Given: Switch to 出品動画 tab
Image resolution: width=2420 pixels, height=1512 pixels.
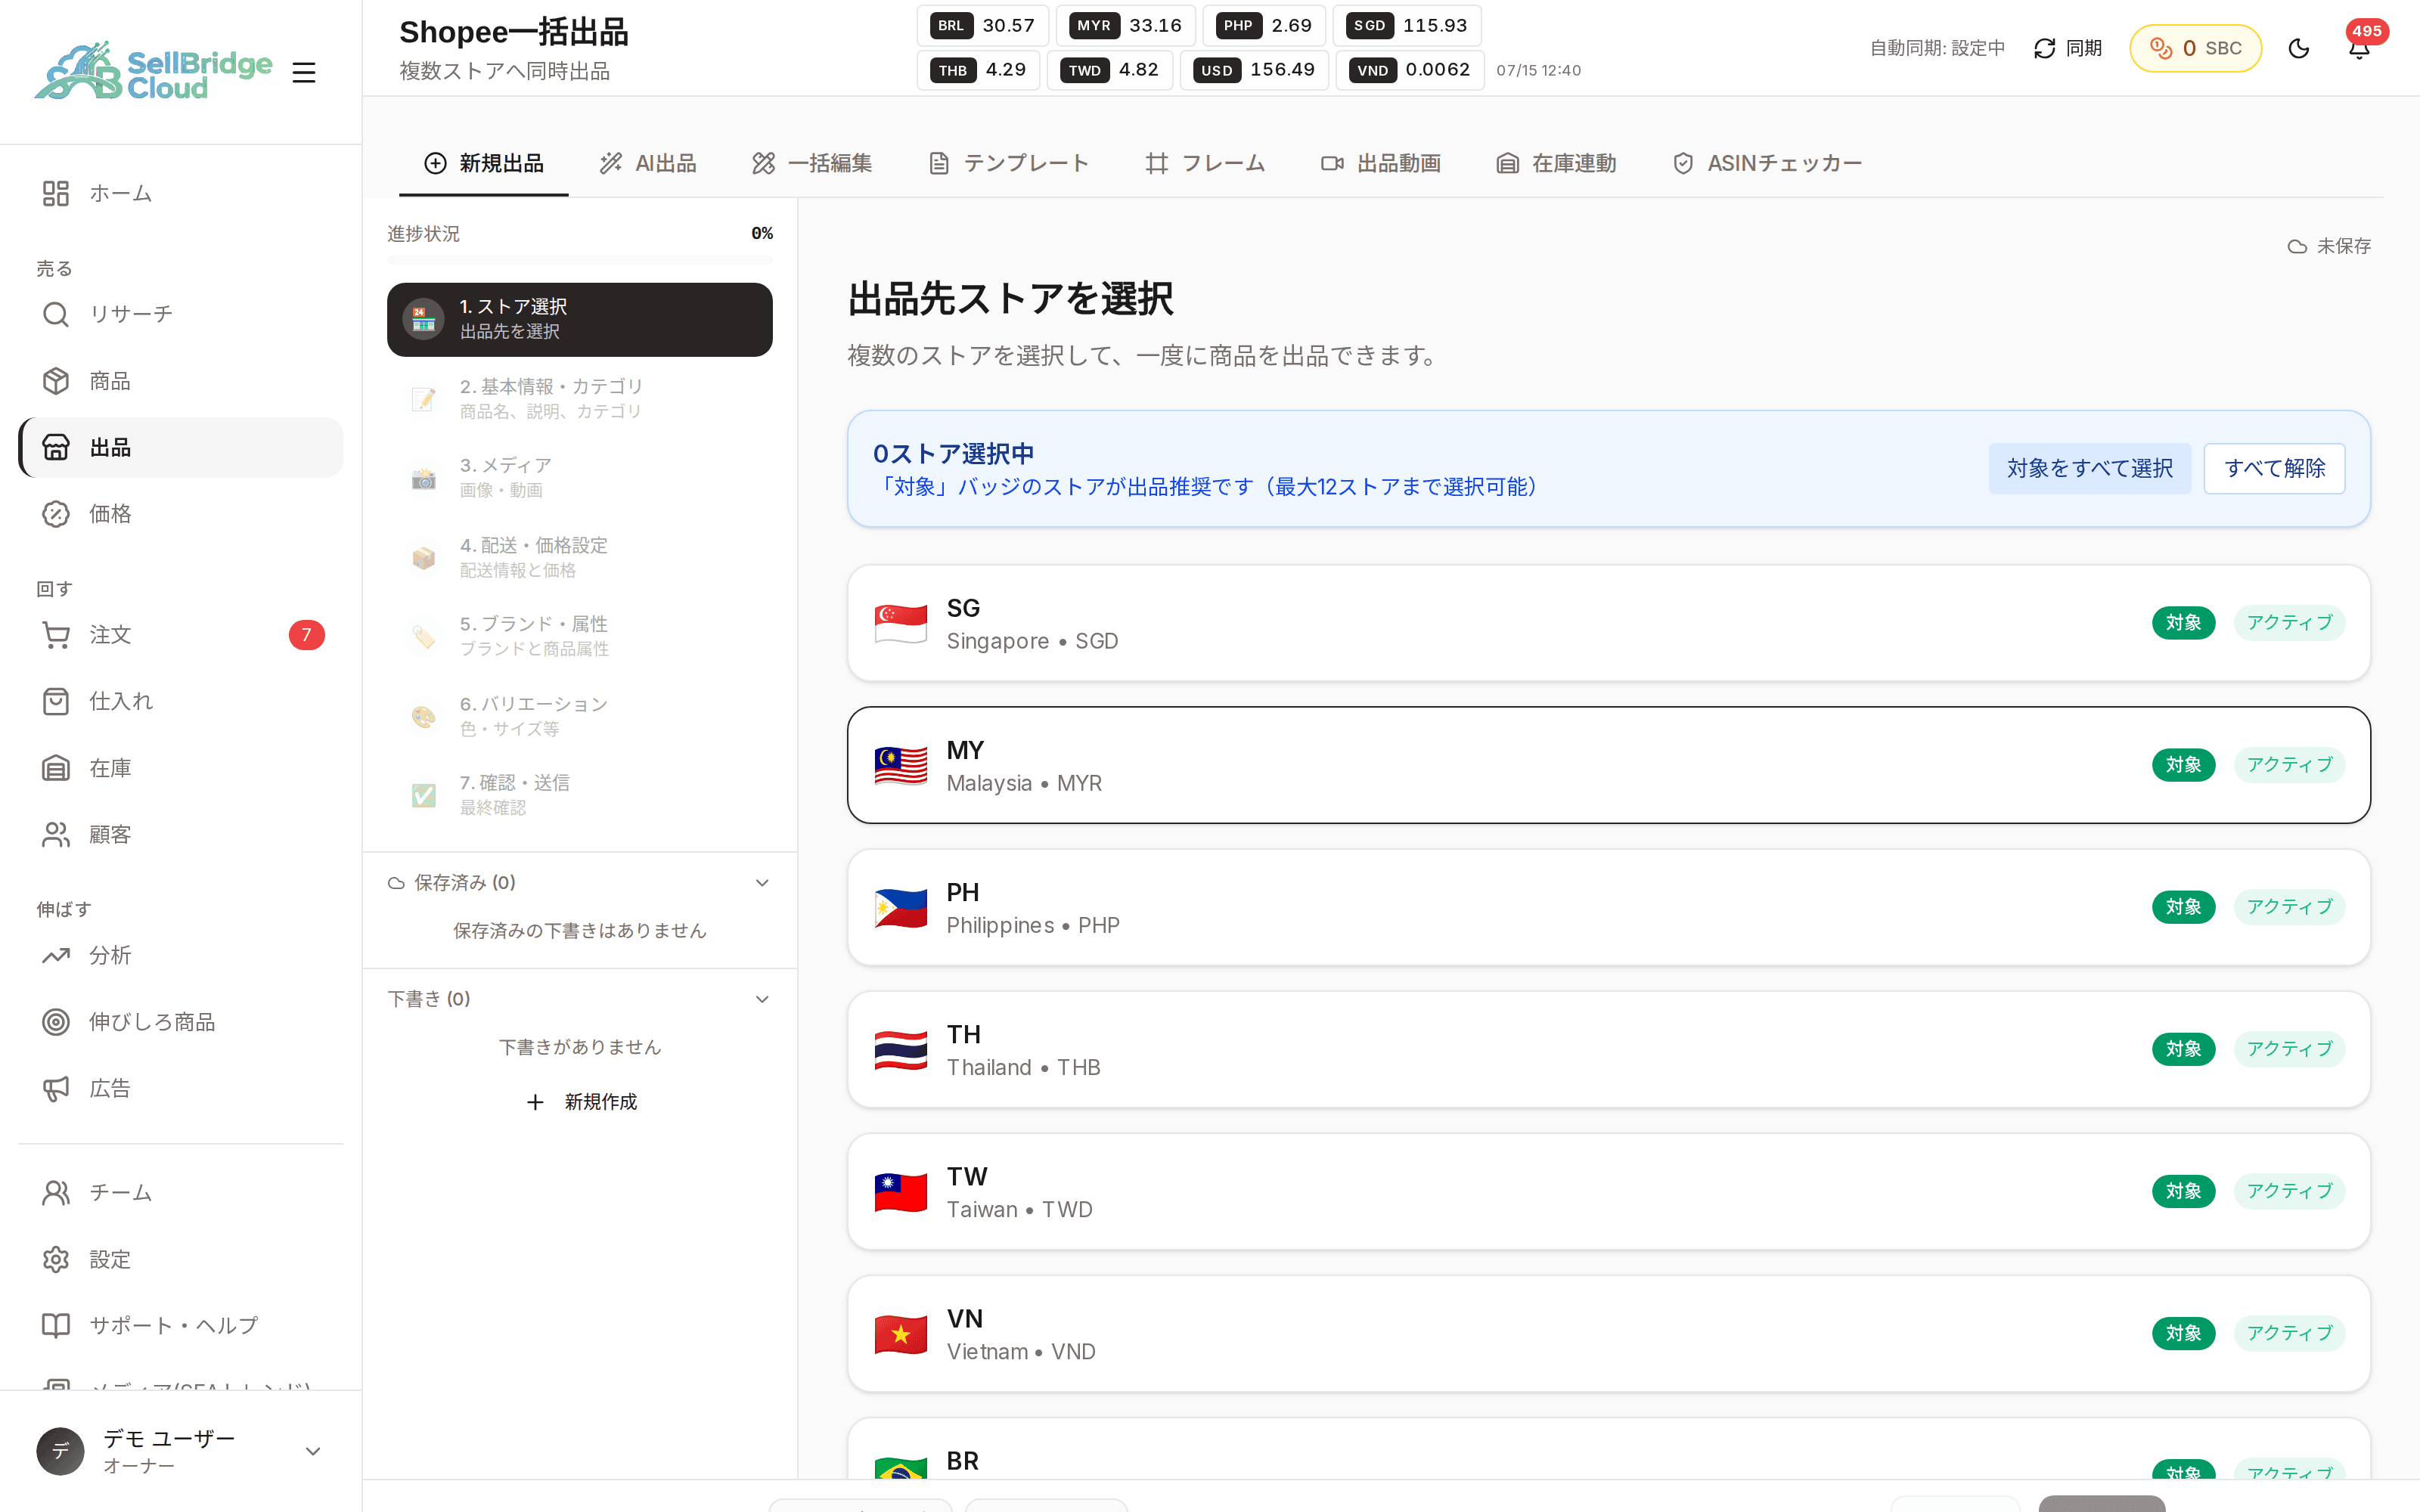Looking at the screenshot, I should tap(1381, 163).
